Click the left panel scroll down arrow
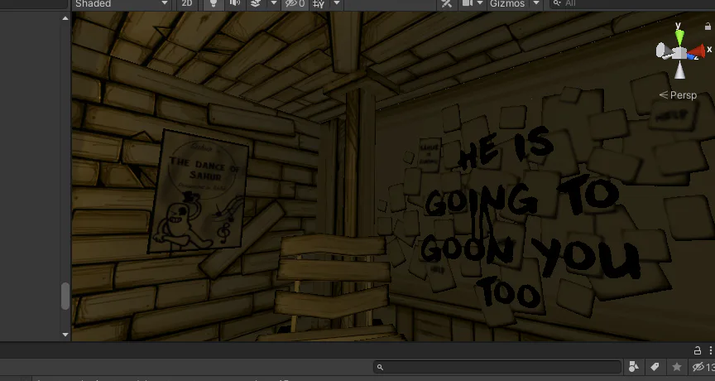Screen dimensions: 715x381 click(x=65, y=335)
